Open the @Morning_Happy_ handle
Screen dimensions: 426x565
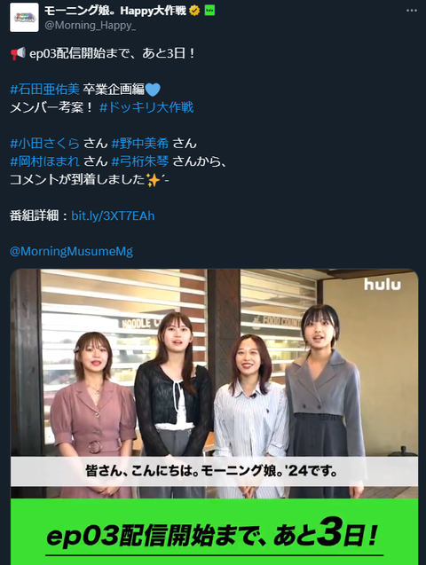pyautogui.click(x=91, y=26)
